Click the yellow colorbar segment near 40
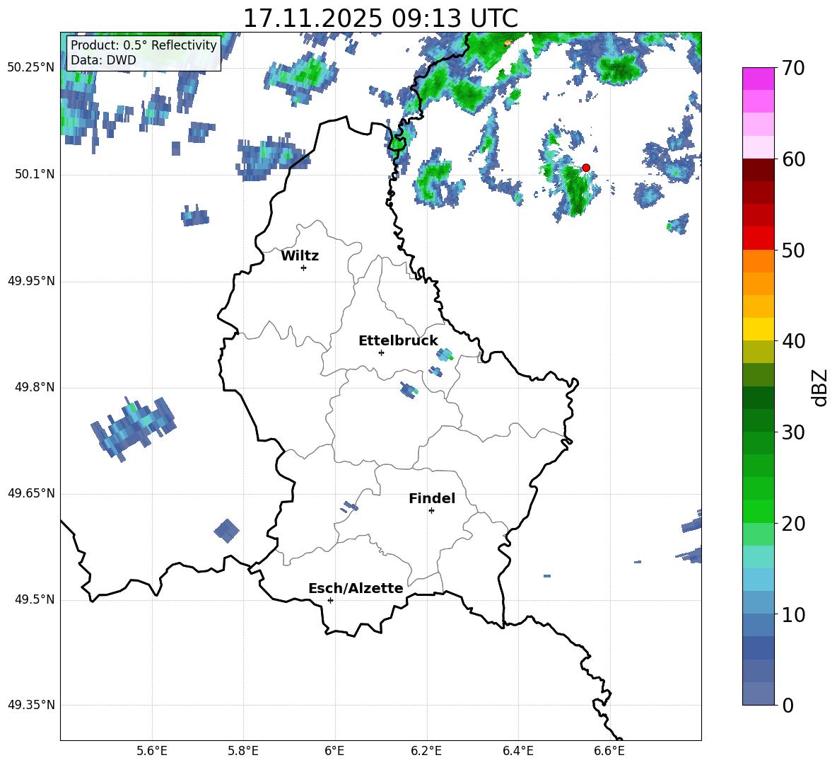 pyautogui.click(x=758, y=329)
